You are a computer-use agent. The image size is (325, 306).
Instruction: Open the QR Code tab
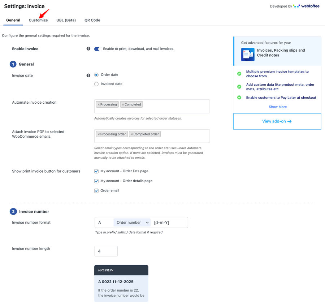pyautogui.click(x=92, y=20)
